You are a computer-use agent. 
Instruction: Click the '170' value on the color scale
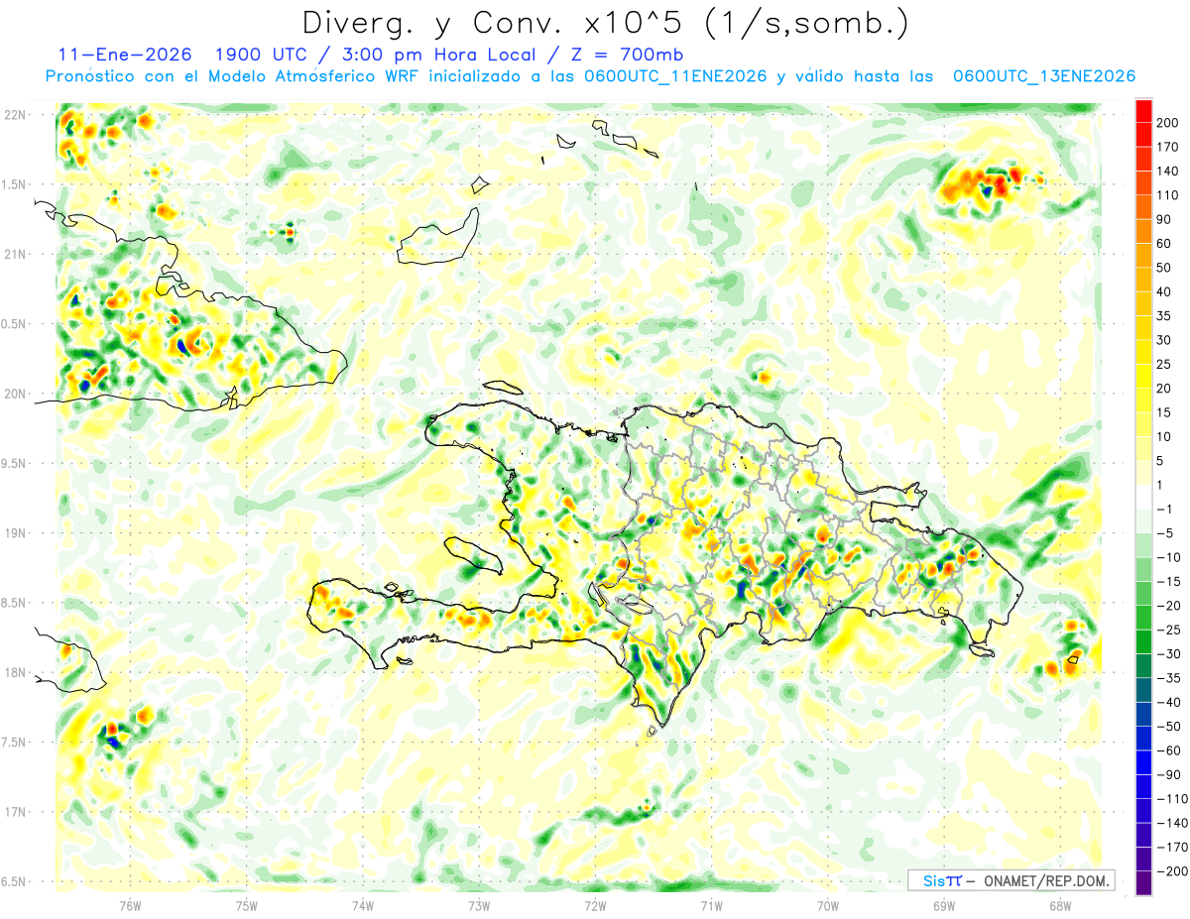point(1168,148)
